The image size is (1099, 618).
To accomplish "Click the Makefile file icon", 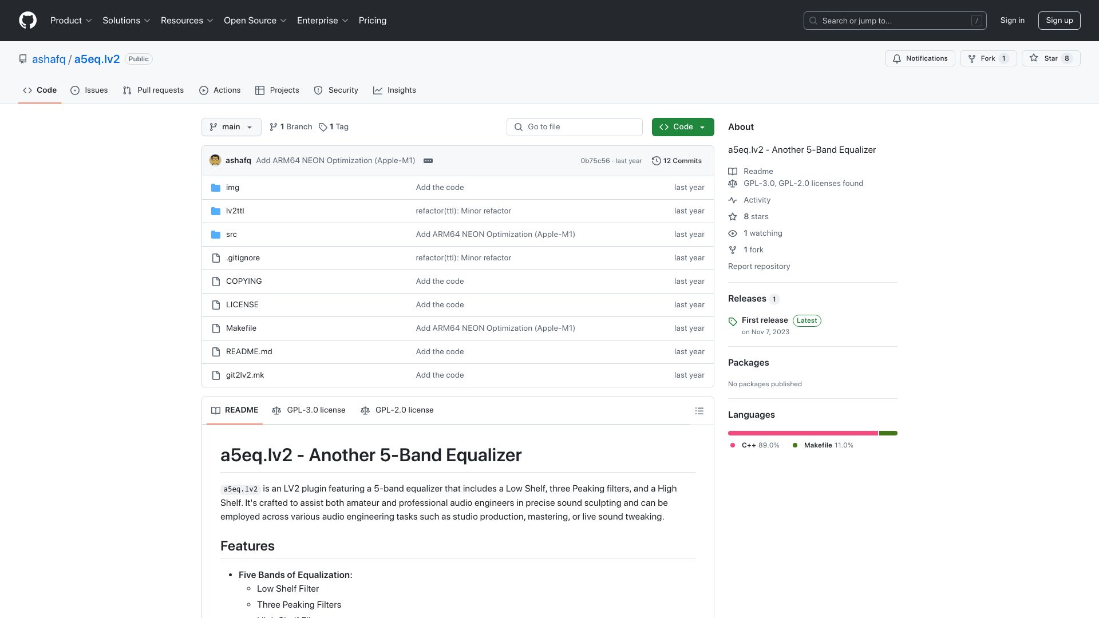I will coord(216,328).
